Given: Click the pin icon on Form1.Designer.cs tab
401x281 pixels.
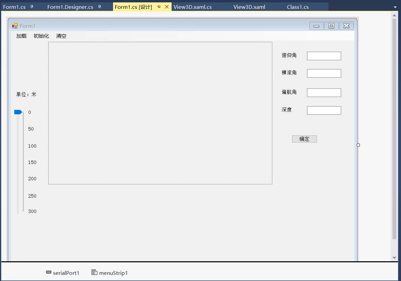Looking at the screenshot, I should (x=99, y=7).
